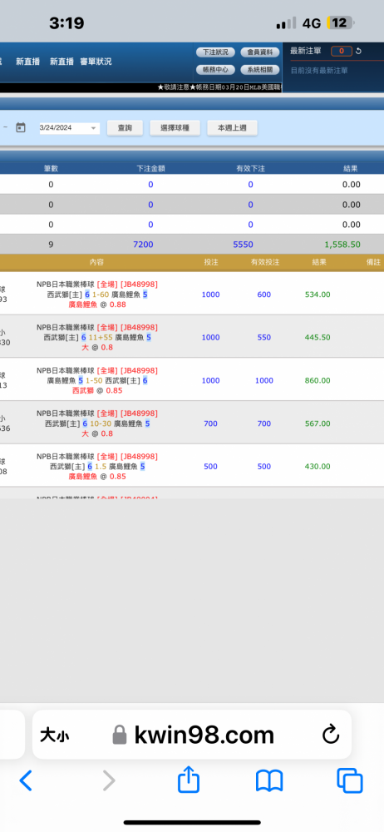Viewport: 384px width, 832px height.
Task: Click the handicap 1-60
Action: point(101,295)
